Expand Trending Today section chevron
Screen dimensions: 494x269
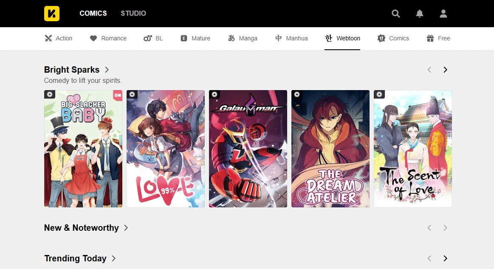pos(114,258)
